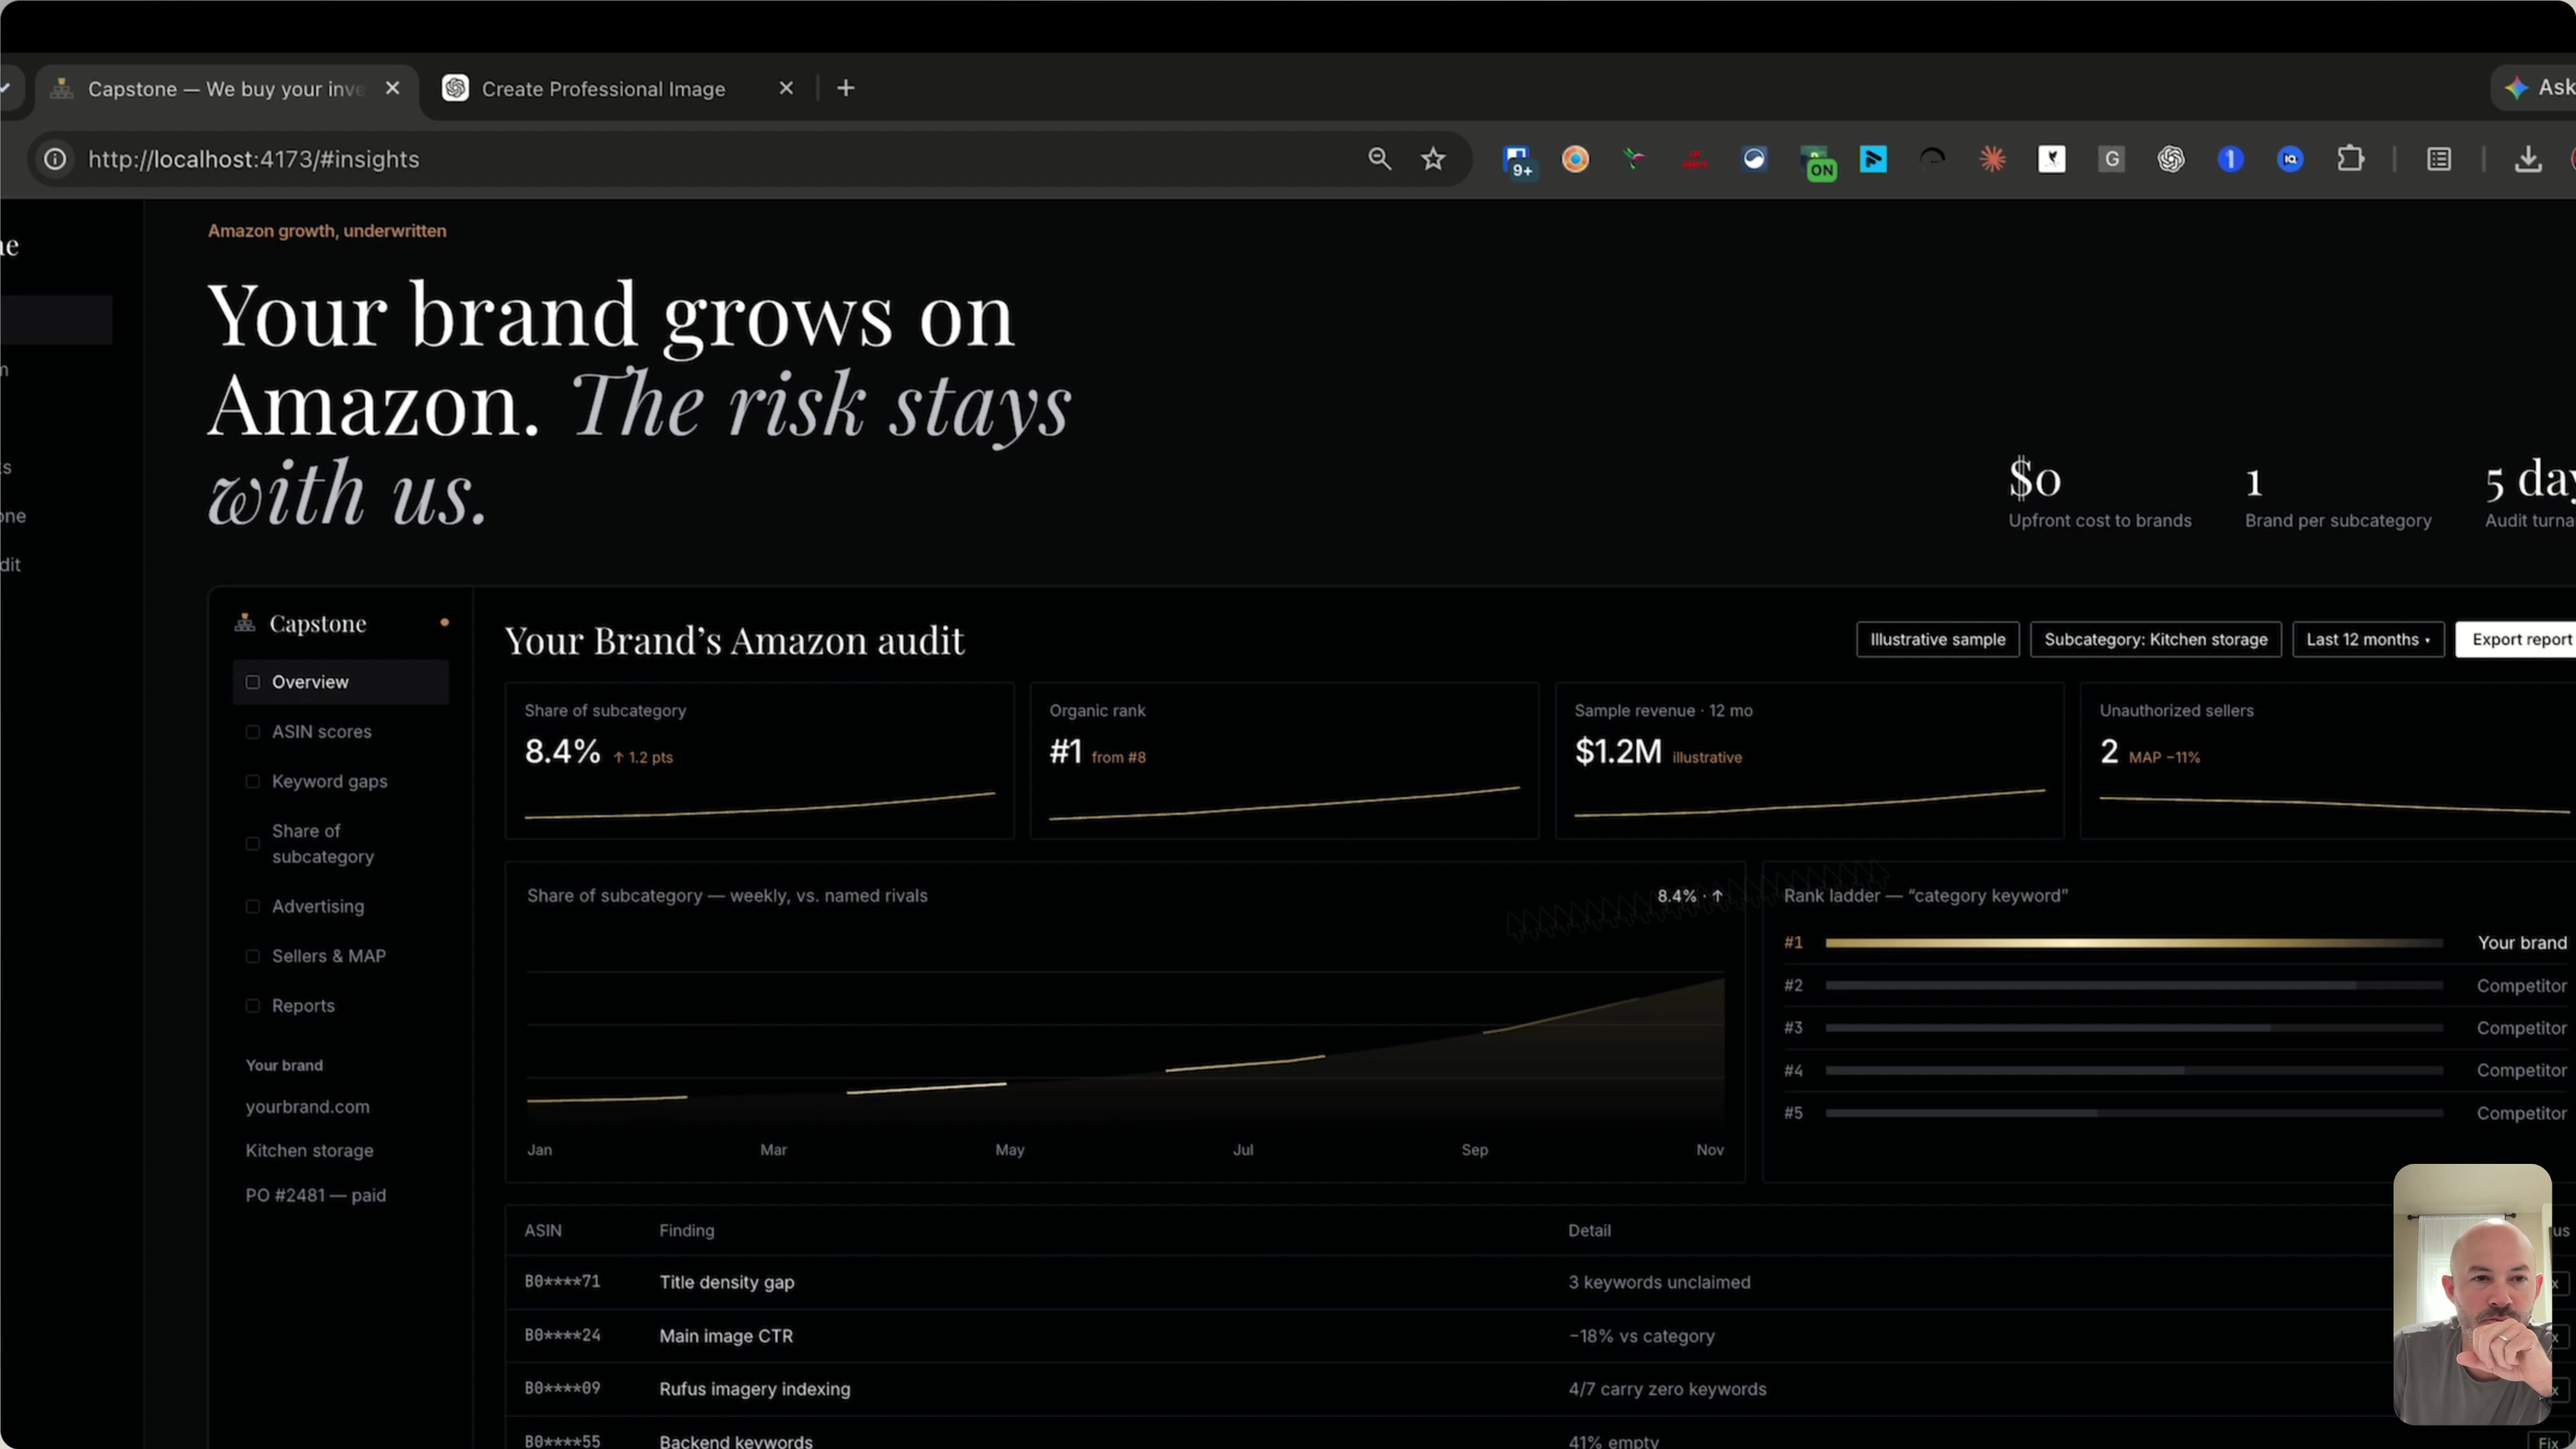Tick the checkbox beside Sellers & MAP
Image resolution: width=2576 pixels, height=1449 pixels.
[253, 957]
